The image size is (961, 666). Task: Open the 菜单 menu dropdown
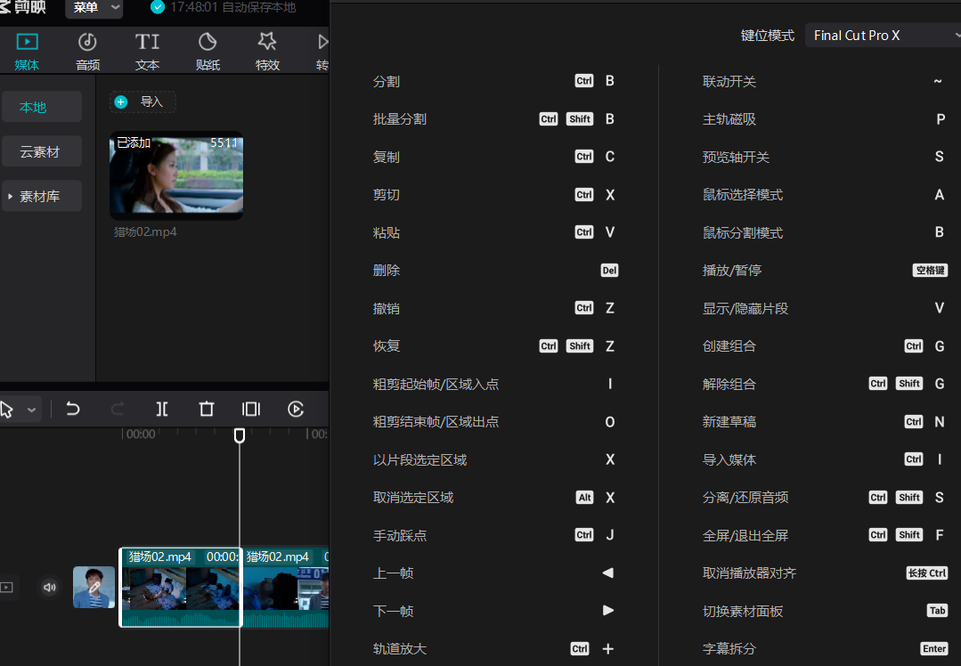click(94, 9)
